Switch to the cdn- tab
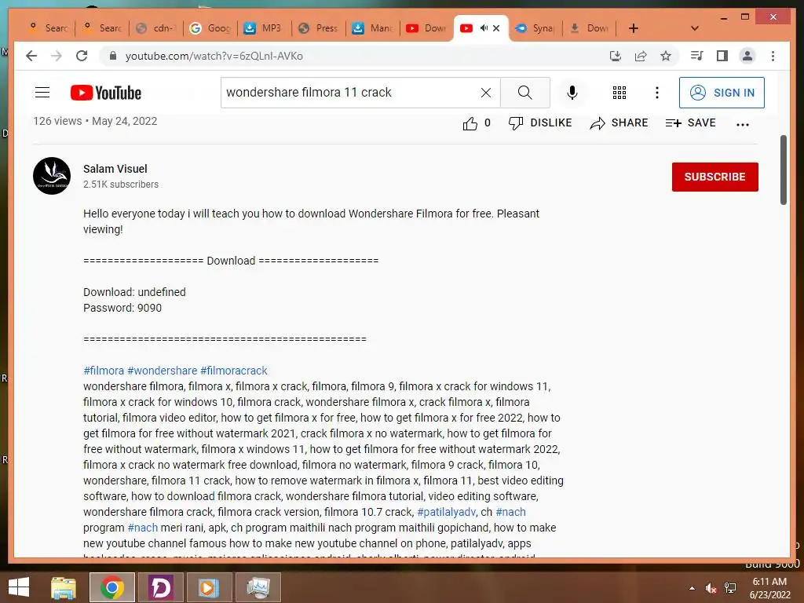This screenshot has height=603, width=804. (x=156, y=28)
